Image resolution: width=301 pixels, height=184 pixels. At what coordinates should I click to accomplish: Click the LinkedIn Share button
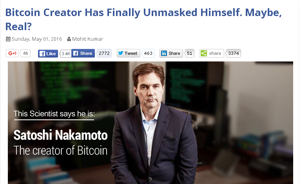[x=171, y=53]
